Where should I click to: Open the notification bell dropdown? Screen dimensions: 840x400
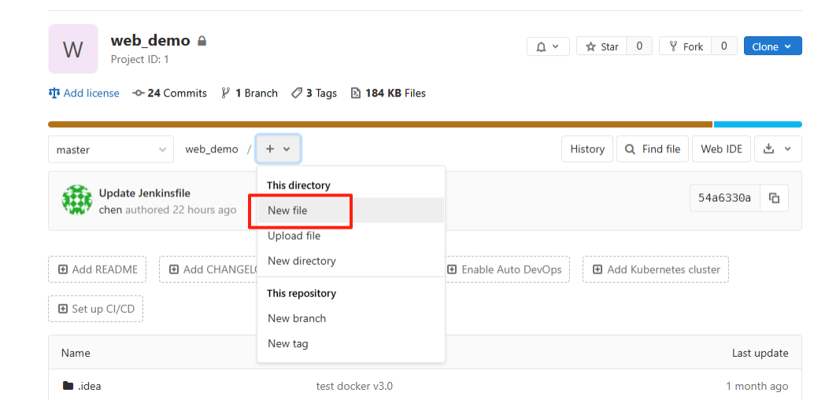coord(548,46)
